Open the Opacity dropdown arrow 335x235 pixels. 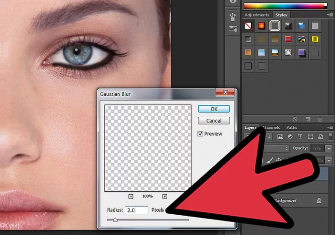[x=329, y=148]
